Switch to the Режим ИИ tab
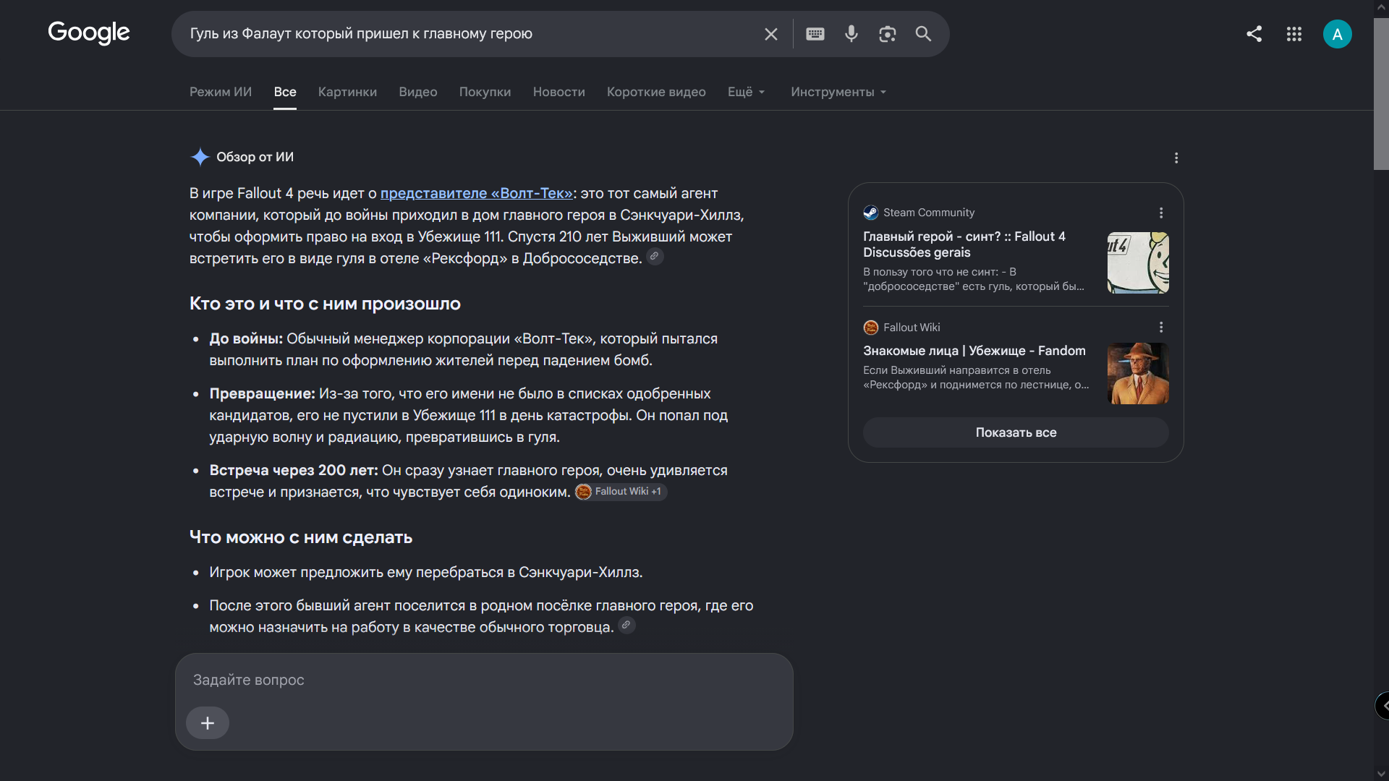Screen dimensions: 1389x781 point(221,92)
